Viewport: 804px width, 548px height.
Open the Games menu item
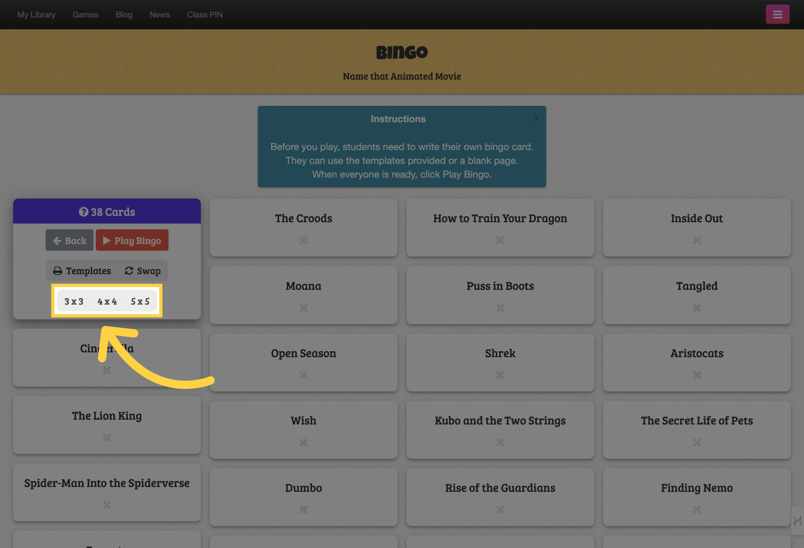click(86, 14)
